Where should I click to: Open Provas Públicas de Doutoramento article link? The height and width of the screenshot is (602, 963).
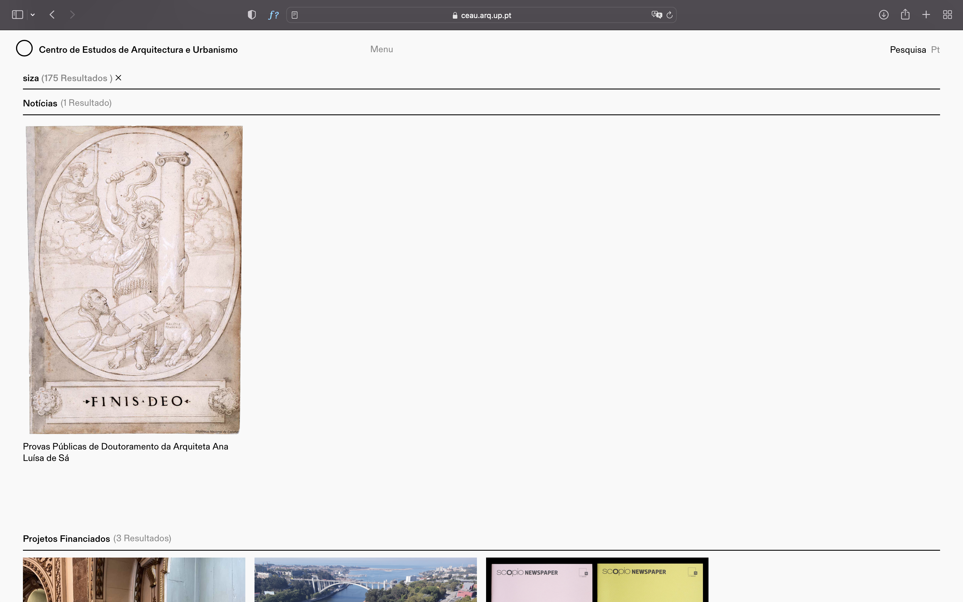[x=125, y=452]
